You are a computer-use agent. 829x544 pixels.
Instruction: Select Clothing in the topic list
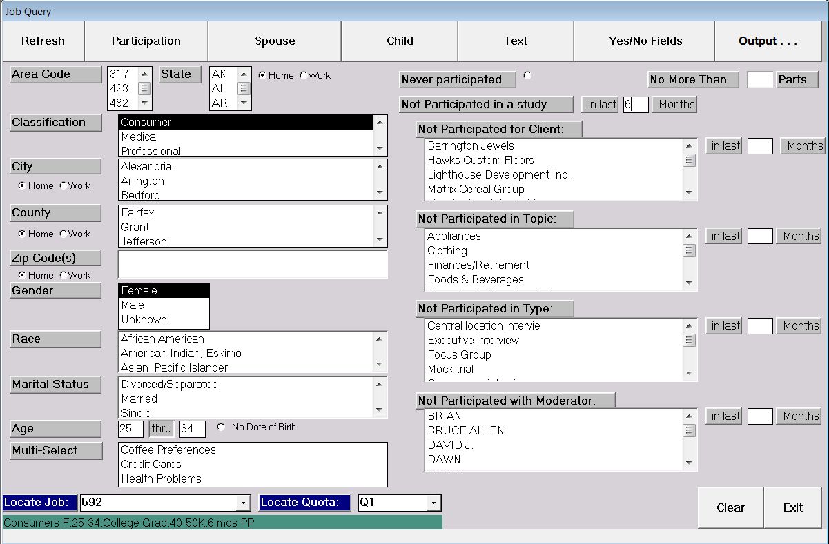[x=554, y=251]
